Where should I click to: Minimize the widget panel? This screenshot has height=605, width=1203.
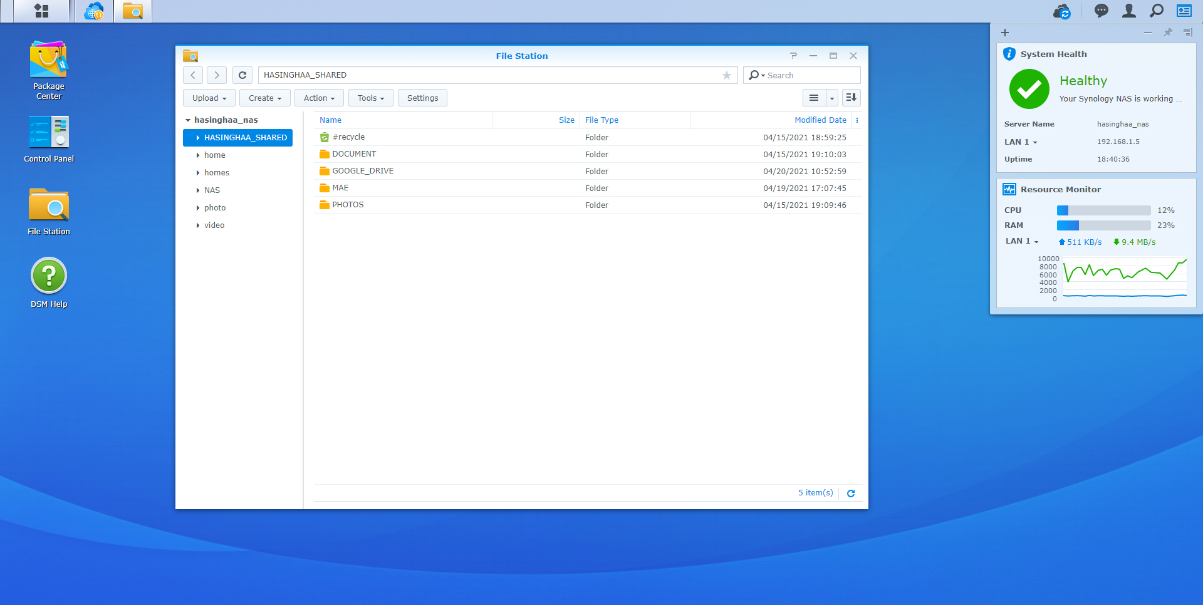click(1148, 33)
